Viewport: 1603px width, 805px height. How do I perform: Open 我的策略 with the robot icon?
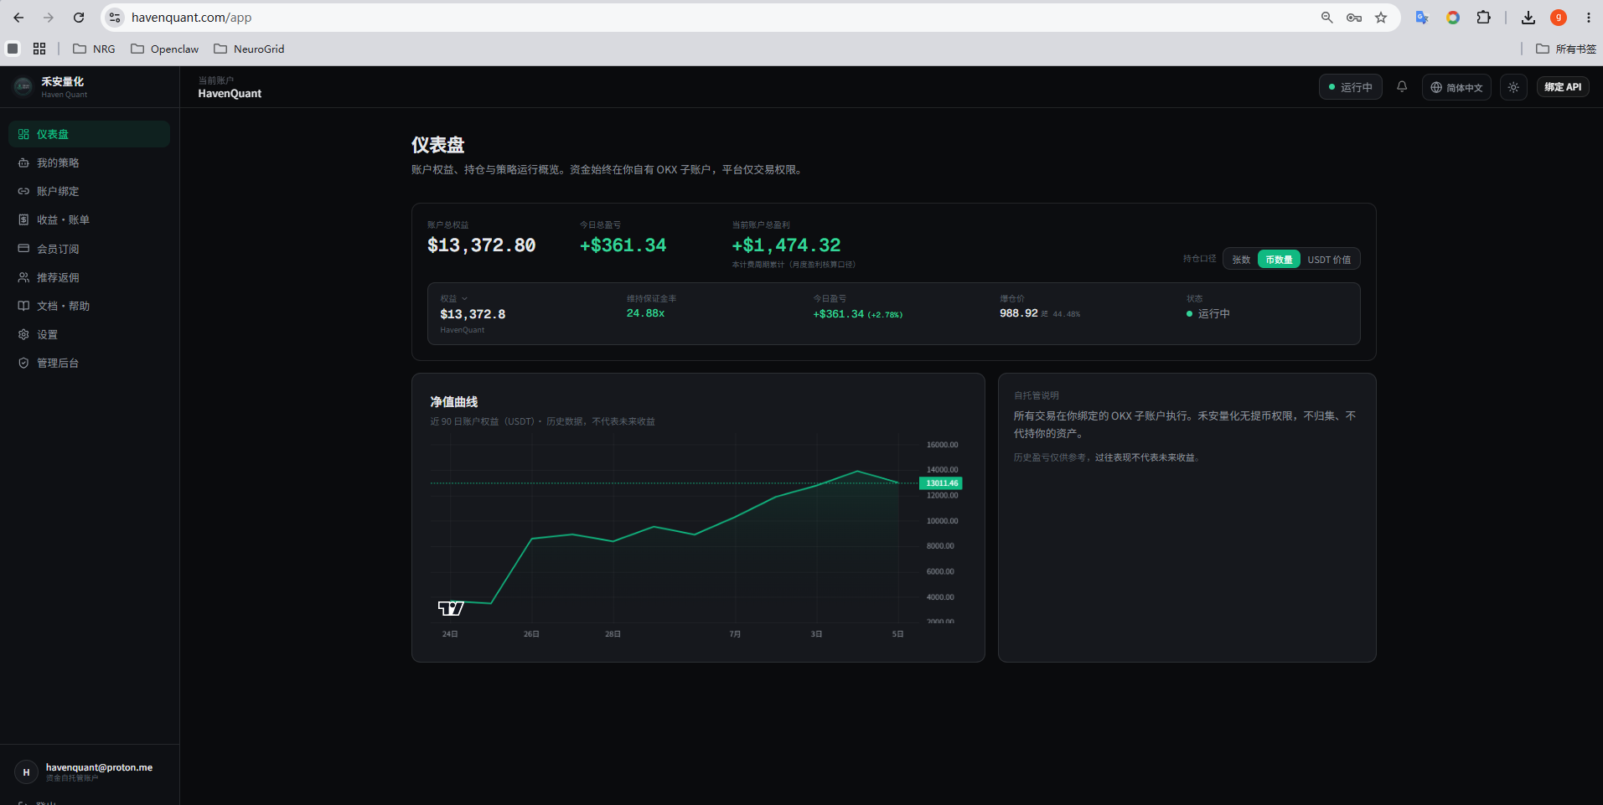(89, 163)
